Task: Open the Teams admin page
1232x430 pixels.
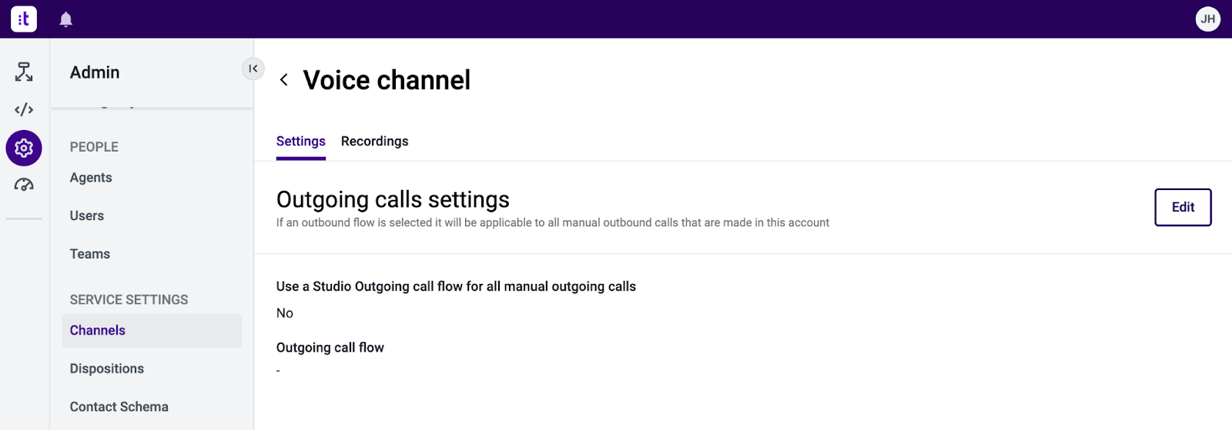Action: pyautogui.click(x=90, y=254)
